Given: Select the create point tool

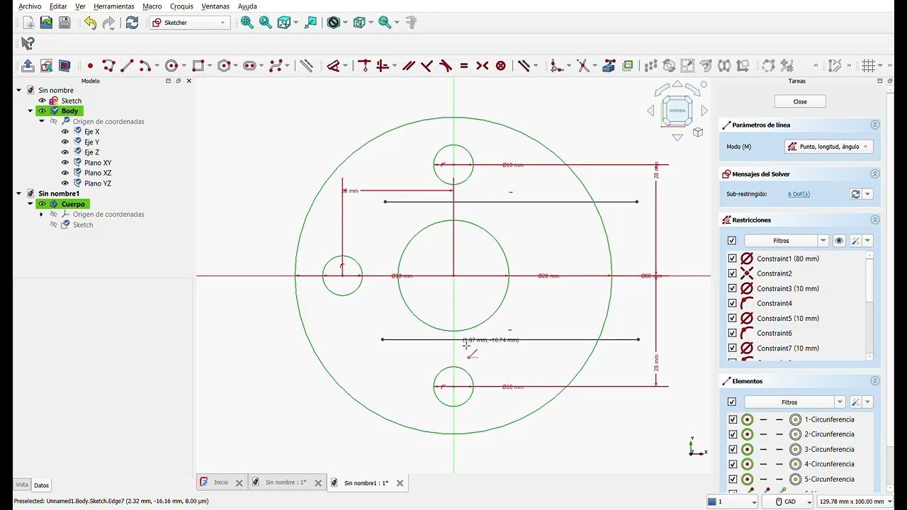Looking at the screenshot, I should click(90, 66).
